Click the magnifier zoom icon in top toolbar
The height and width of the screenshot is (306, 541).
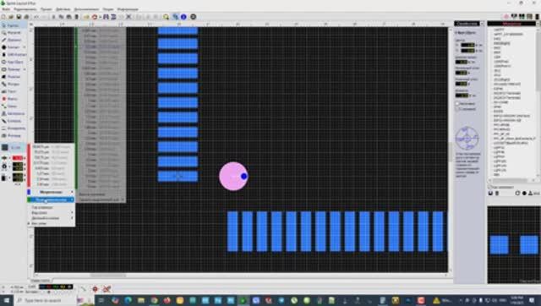166,17
